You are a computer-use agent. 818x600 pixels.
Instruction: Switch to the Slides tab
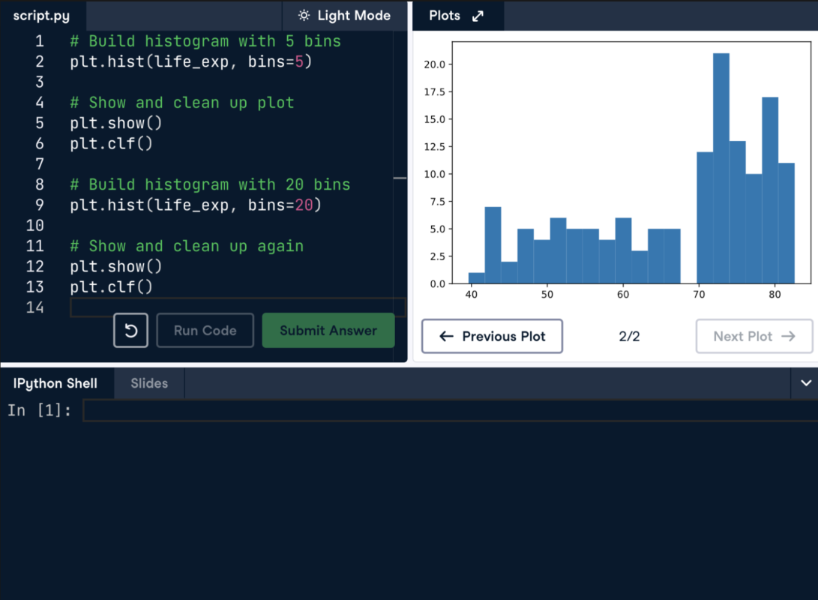coord(149,383)
